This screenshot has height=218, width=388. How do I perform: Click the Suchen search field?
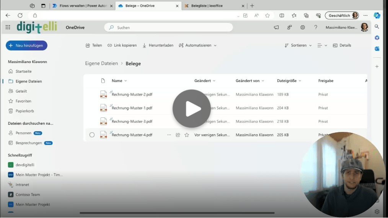tap(168, 28)
